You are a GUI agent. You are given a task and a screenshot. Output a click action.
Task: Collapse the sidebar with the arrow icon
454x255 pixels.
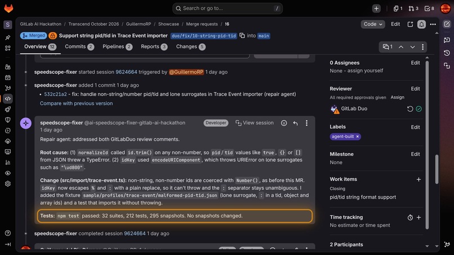[8, 244]
